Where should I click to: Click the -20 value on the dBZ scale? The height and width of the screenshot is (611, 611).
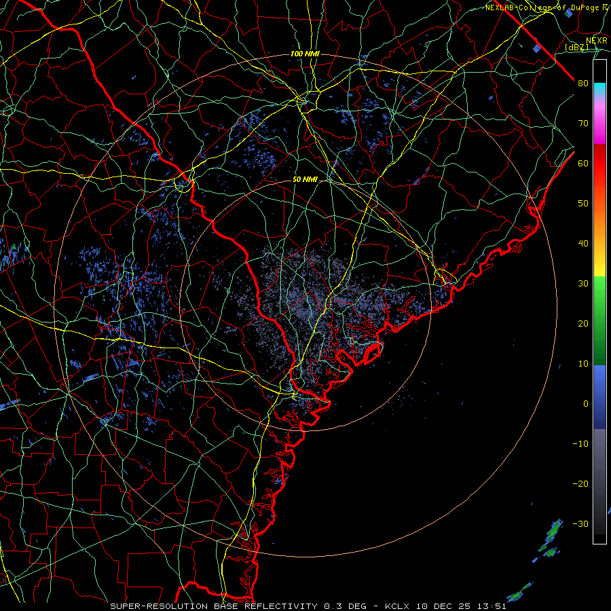(580, 484)
